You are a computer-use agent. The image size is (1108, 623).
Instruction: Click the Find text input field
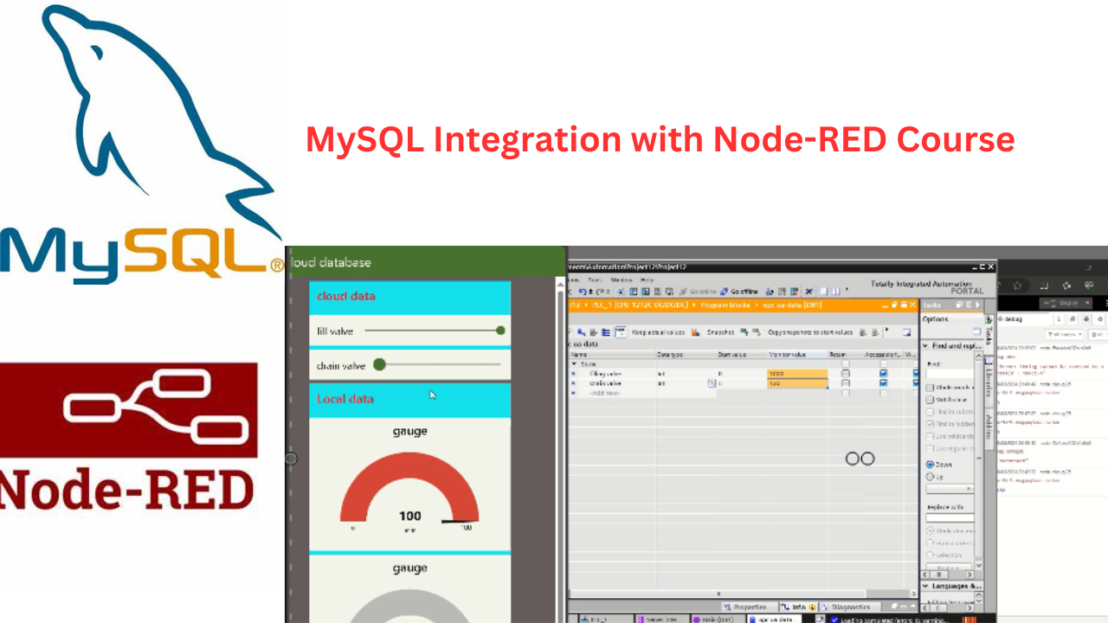950,375
